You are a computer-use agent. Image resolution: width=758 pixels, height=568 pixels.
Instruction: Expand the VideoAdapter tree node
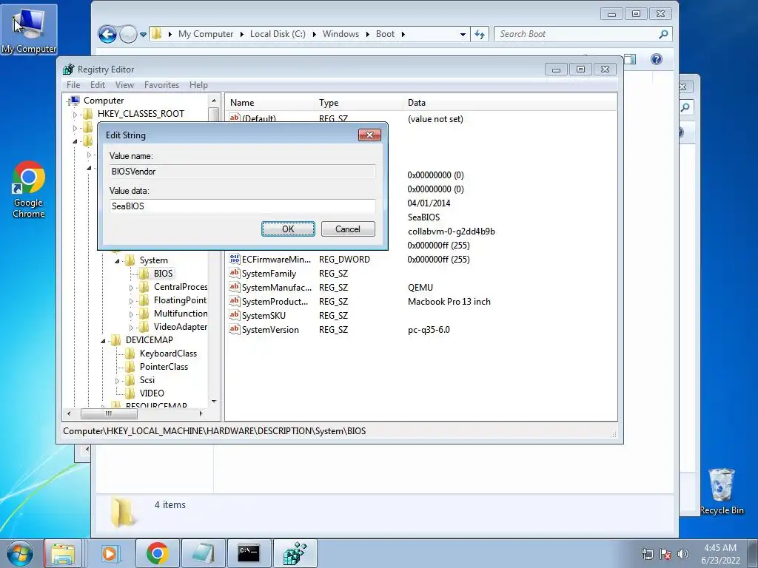(131, 328)
